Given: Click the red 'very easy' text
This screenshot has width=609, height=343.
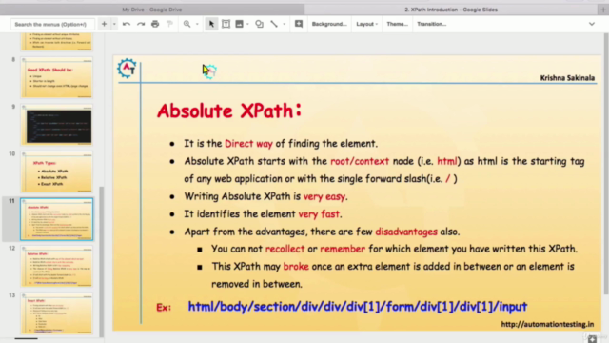Looking at the screenshot, I should pyautogui.click(x=324, y=197).
